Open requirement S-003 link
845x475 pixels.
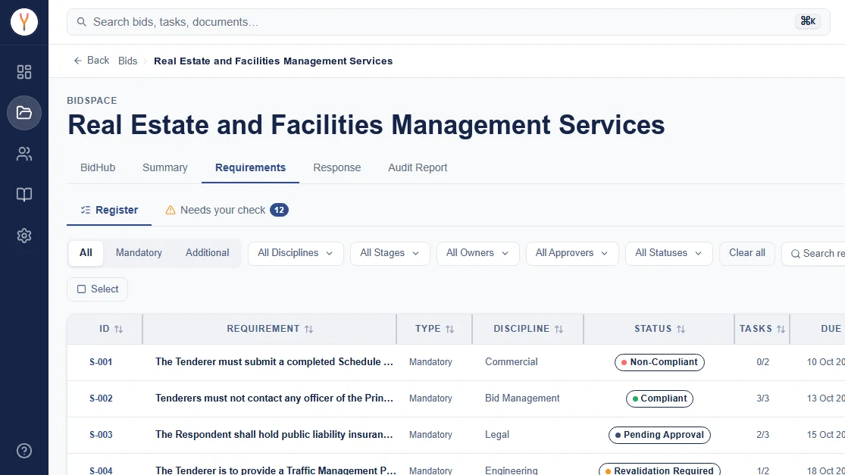click(101, 435)
